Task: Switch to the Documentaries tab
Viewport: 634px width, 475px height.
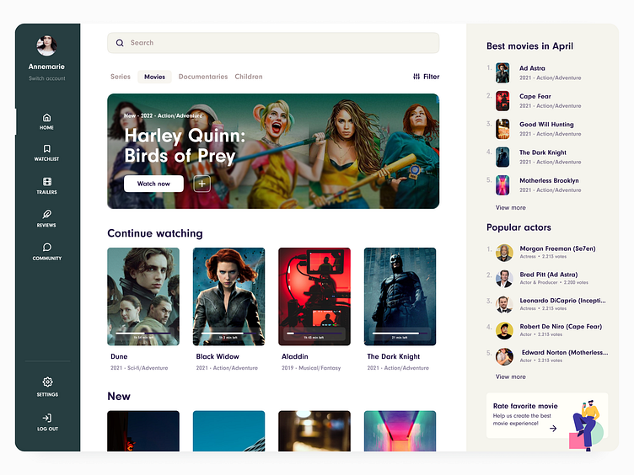Action: point(202,77)
